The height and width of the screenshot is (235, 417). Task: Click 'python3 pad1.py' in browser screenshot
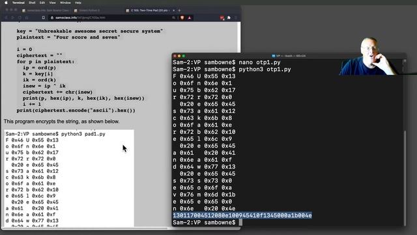83,134
